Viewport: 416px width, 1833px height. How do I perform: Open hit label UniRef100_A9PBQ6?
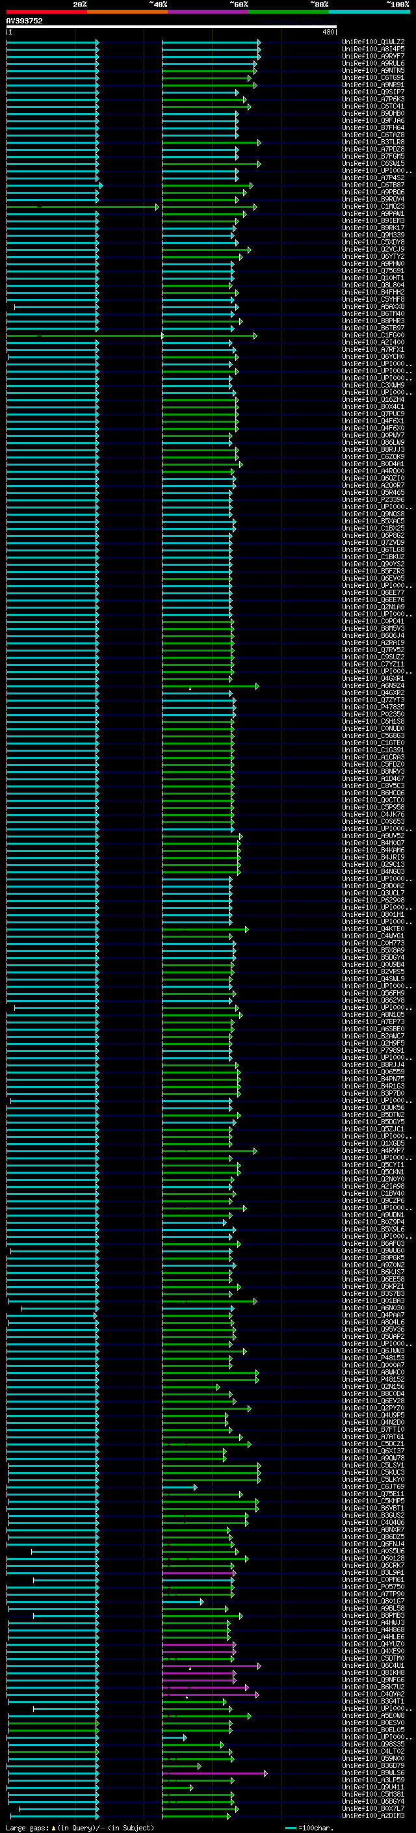click(373, 192)
